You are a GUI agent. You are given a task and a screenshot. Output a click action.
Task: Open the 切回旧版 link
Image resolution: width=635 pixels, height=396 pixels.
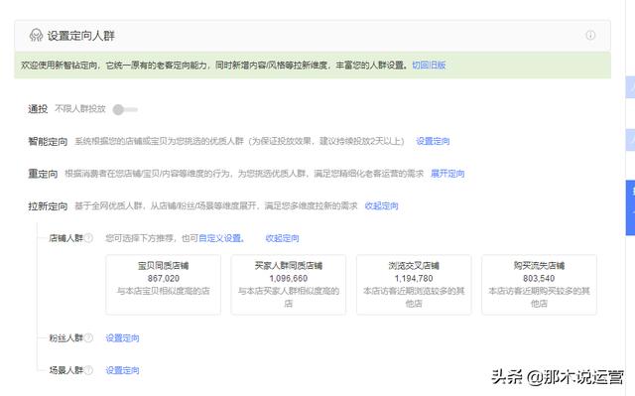click(x=429, y=66)
